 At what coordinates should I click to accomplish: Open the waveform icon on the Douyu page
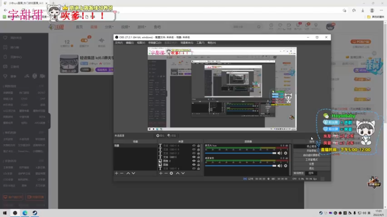102,40
